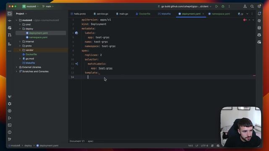269x151 pixels.
Task: Debug the go build configuration
Action: (223, 7)
